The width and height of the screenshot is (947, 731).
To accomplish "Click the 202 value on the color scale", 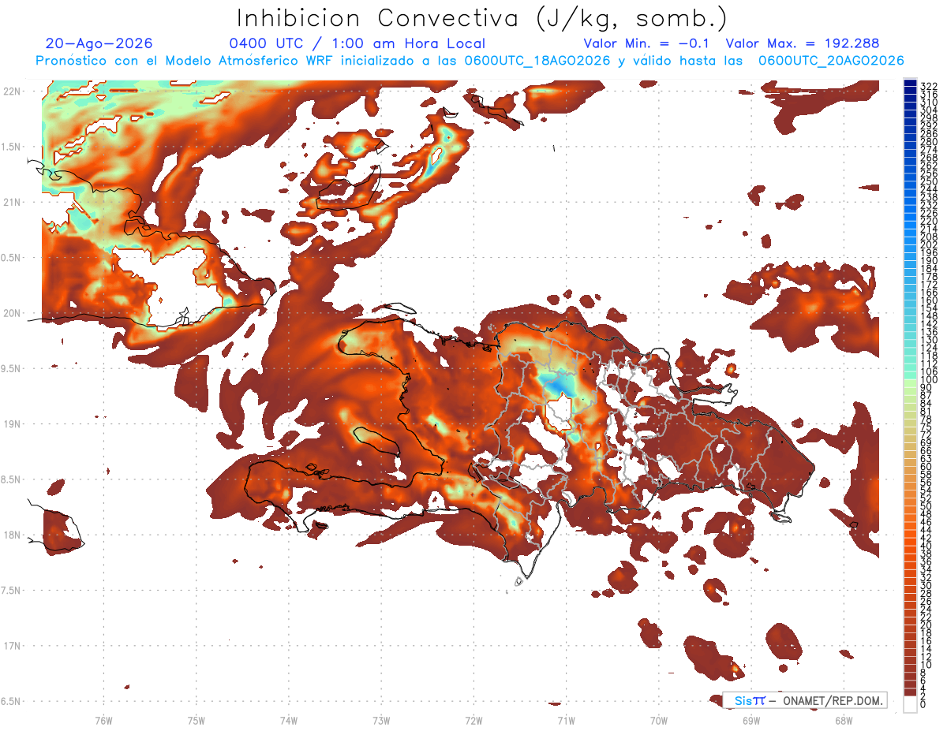I will [929, 244].
